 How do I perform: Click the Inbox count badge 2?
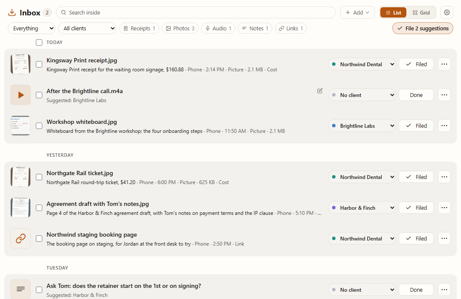click(x=47, y=13)
